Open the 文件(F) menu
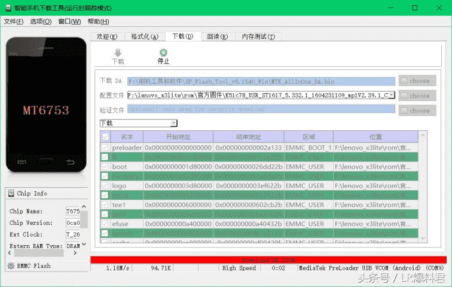This screenshot has width=452, height=287. tap(13, 22)
